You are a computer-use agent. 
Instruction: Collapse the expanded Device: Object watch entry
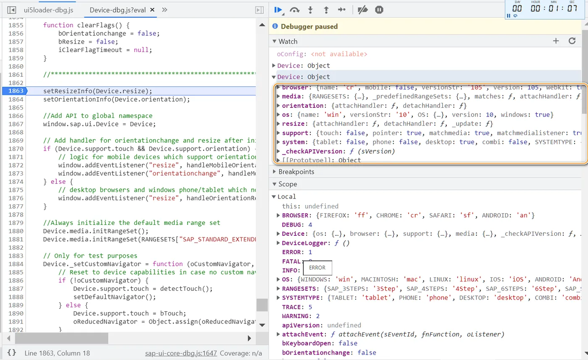[x=274, y=77]
